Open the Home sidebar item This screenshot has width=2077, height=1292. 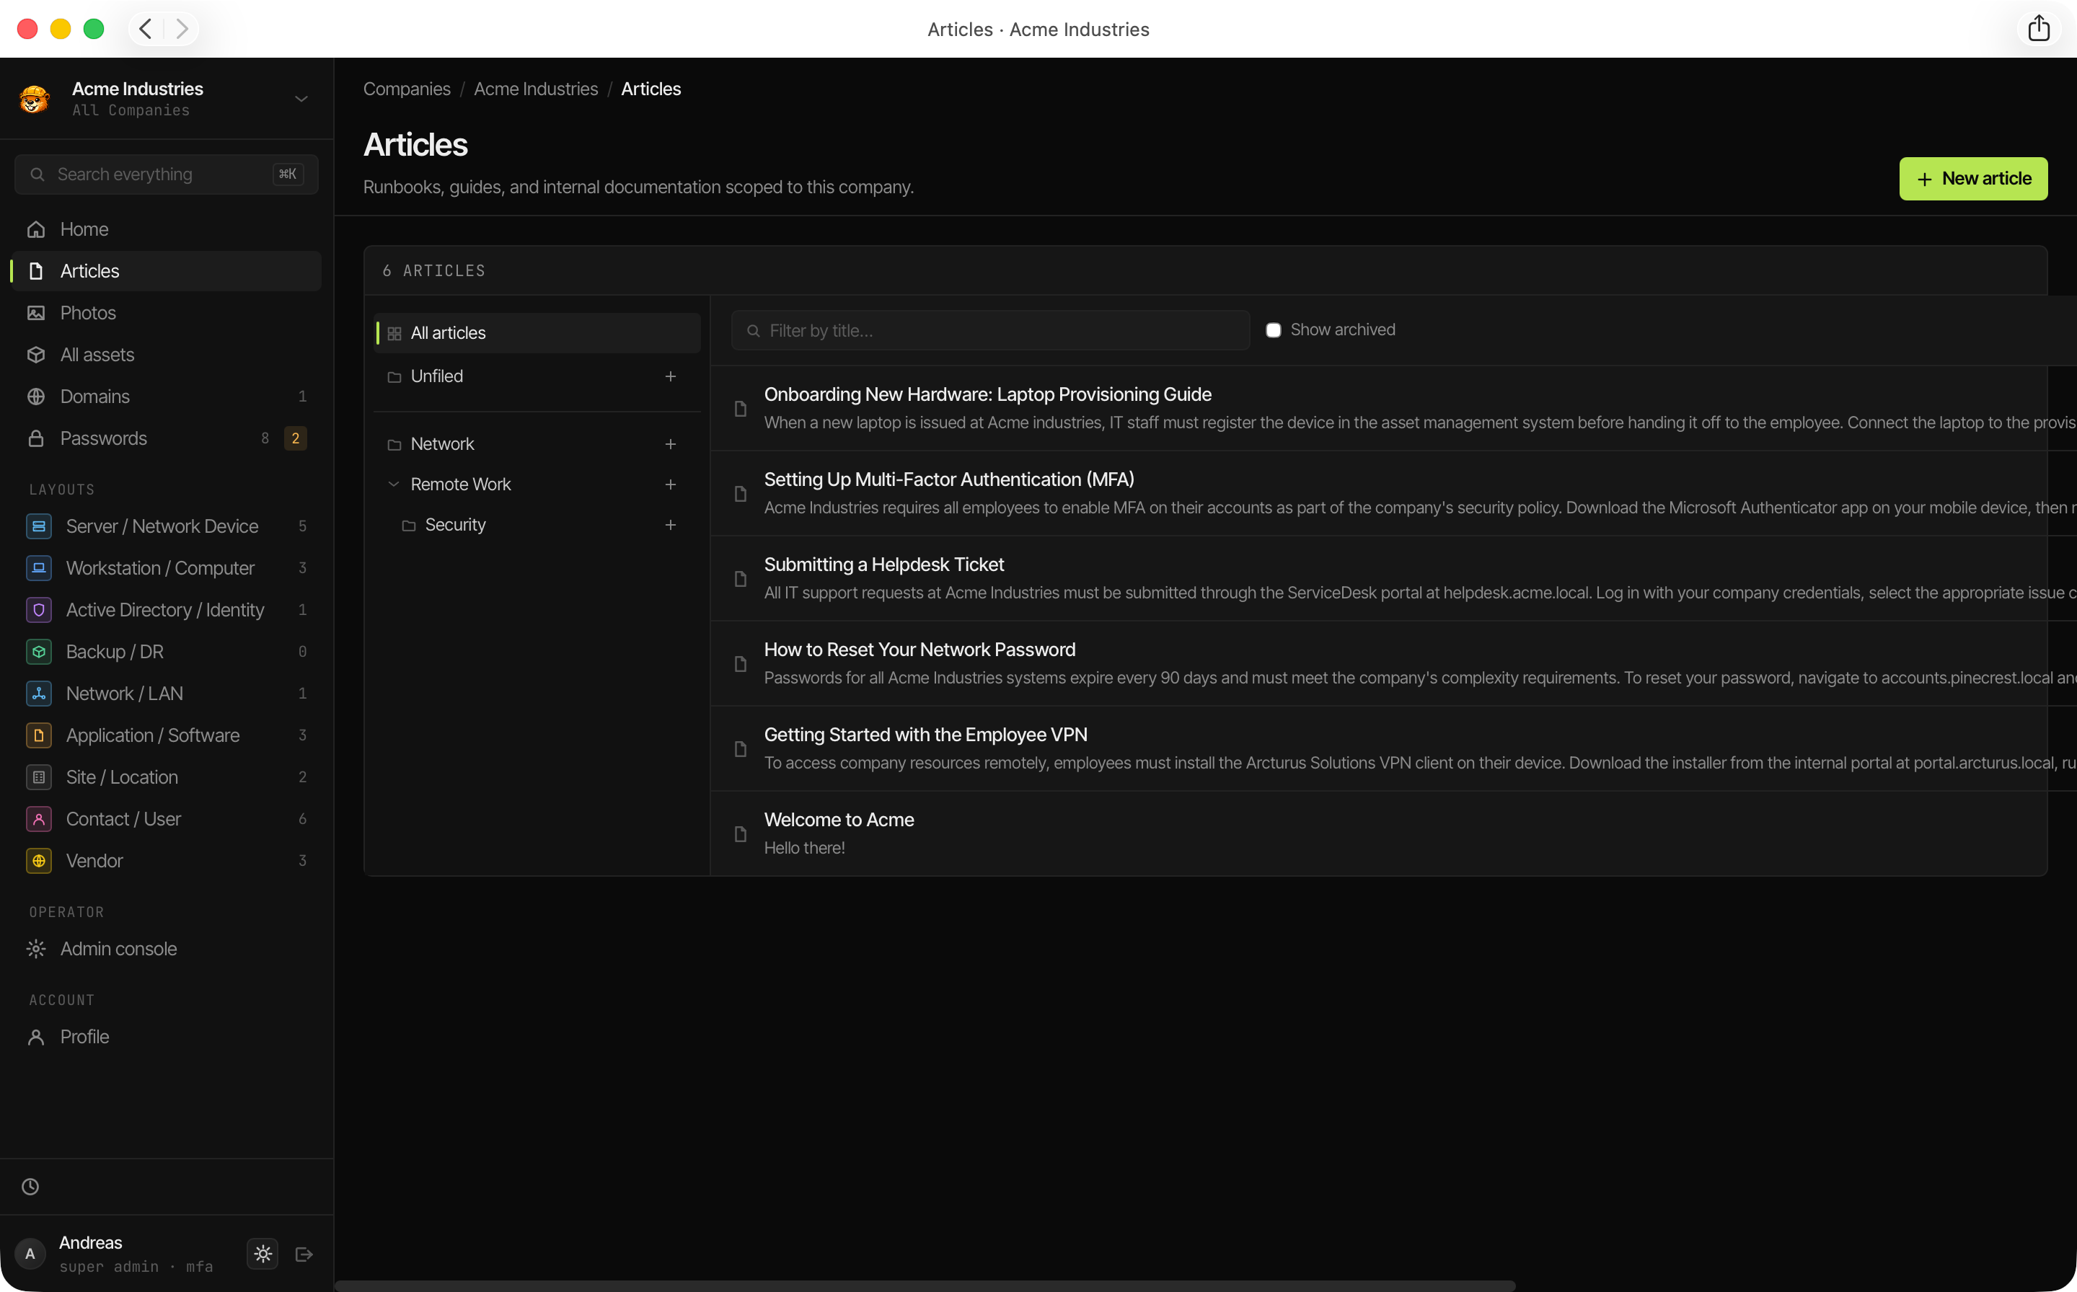[x=166, y=229]
